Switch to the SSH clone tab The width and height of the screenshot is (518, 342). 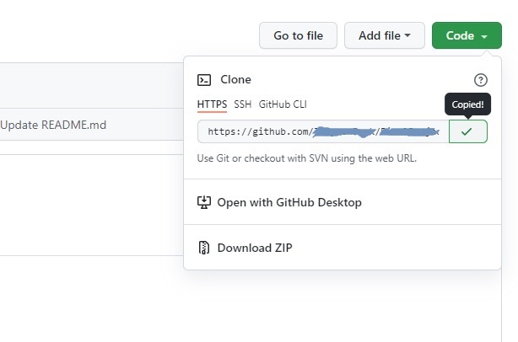pyautogui.click(x=242, y=104)
